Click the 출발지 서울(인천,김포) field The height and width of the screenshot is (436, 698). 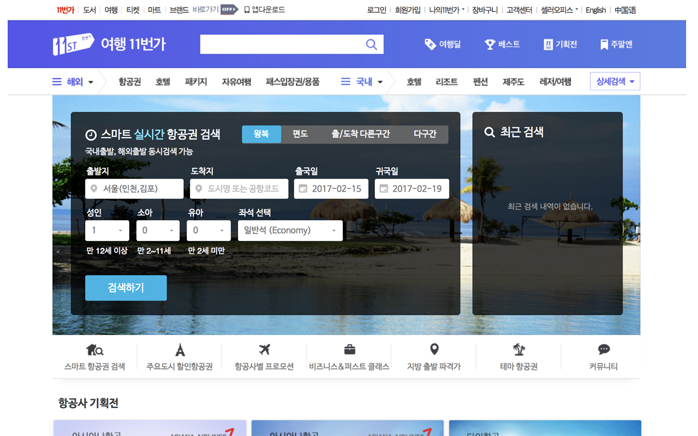tap(134, 189)
